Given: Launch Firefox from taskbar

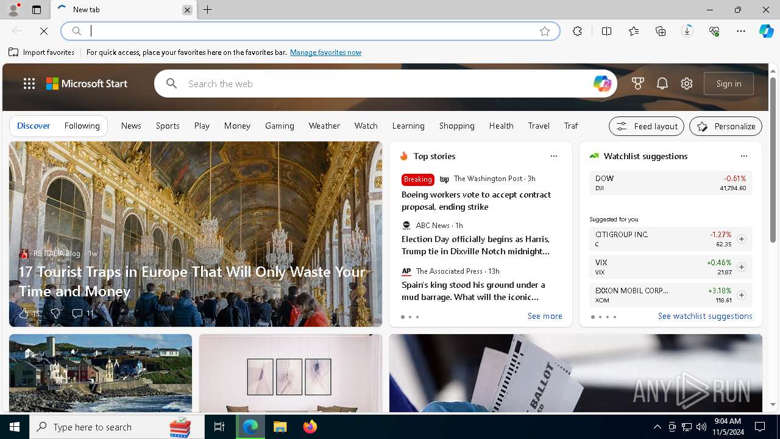Looking at the screenshot, I should pos(310,427).
